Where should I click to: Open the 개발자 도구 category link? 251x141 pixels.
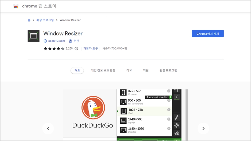(91, 49)
